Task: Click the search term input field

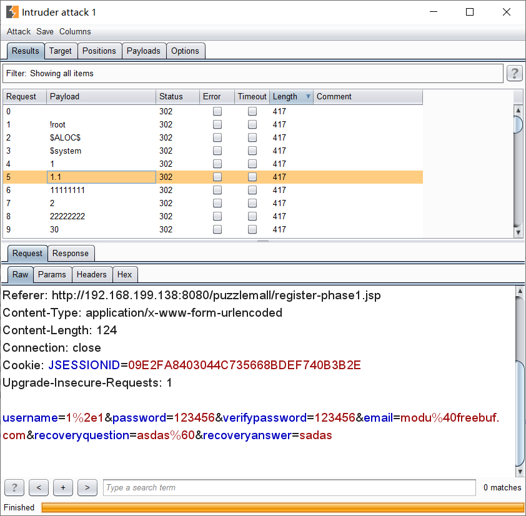Action: tap(289, 487)
